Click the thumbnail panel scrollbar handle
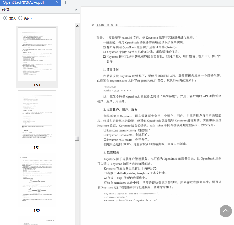The image size is (234, 225). [x=77, y=138]
